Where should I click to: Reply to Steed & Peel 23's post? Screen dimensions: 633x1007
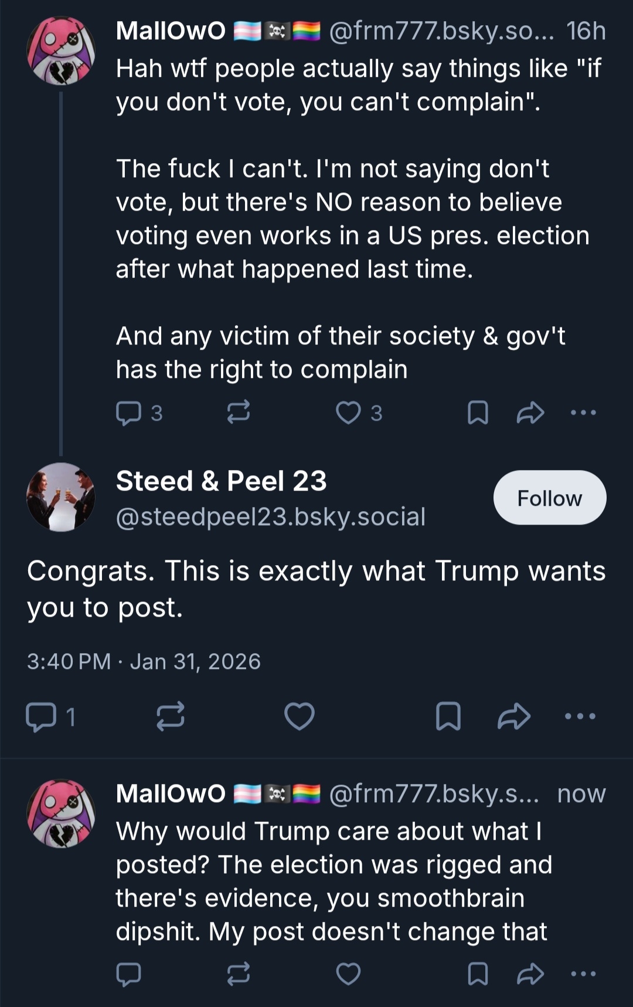pos(40,717)
